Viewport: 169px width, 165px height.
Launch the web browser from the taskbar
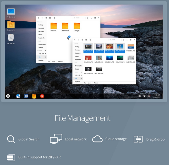tap(18, 96)
